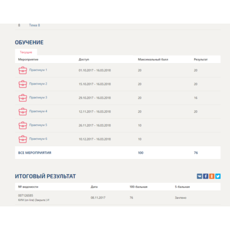
Task: Click the briefcase icon for Практикум 5
Action: tap(22, 125)
